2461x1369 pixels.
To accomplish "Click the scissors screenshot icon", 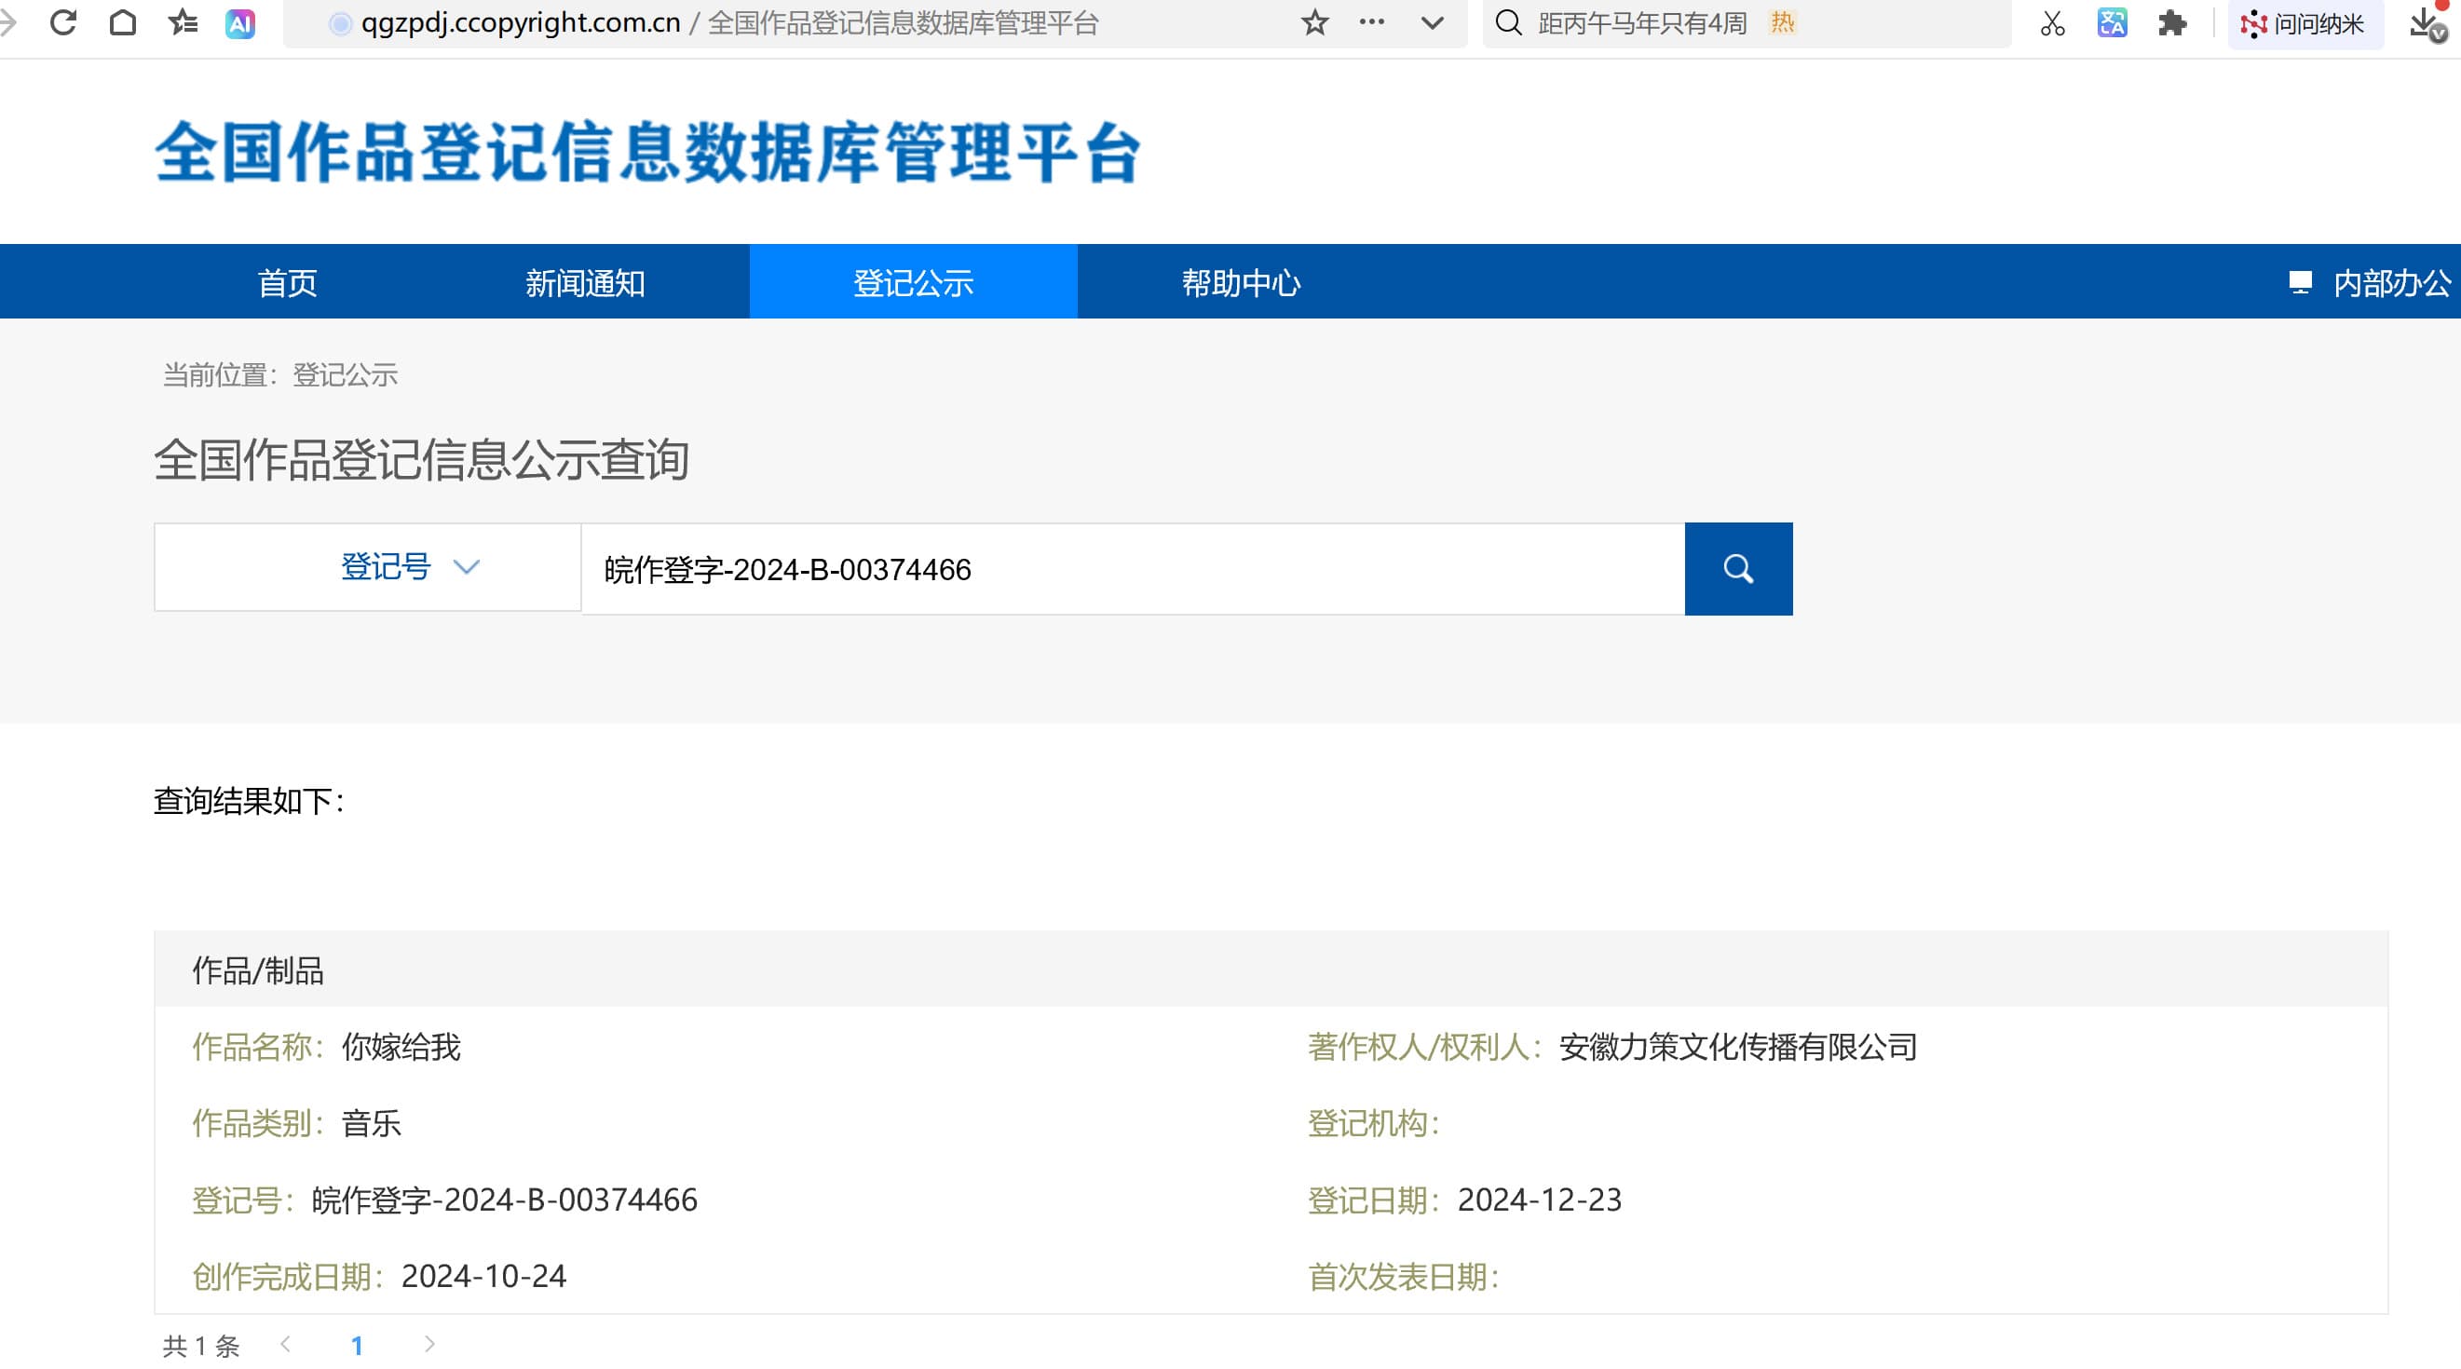I will 2052,23.
